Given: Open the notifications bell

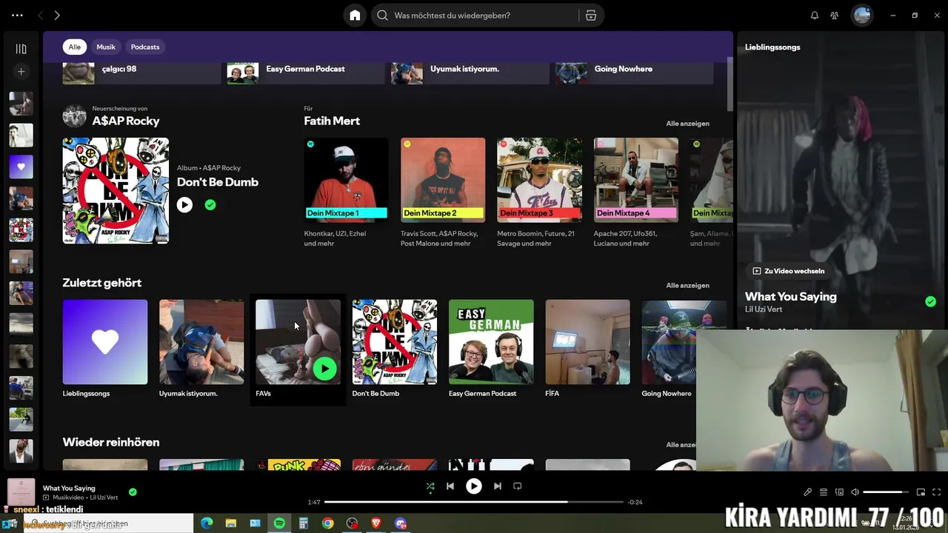Looking at the screenshot, I should pos(815,15).
